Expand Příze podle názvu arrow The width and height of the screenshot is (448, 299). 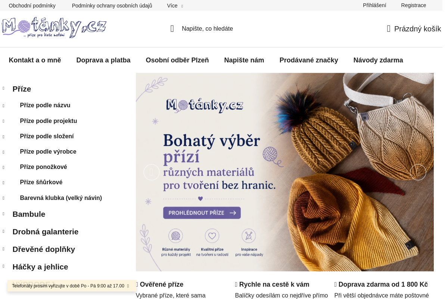pyautogui.click(x=3, y=106)
